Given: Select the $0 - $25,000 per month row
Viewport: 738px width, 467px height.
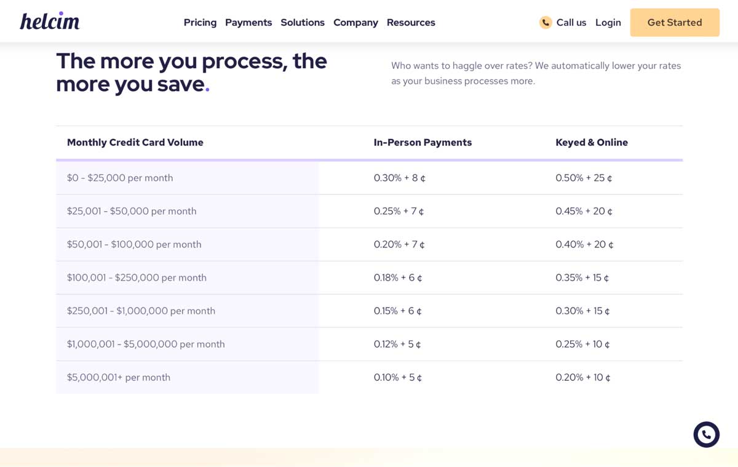Looking at the screenshot, I should 120,177.
